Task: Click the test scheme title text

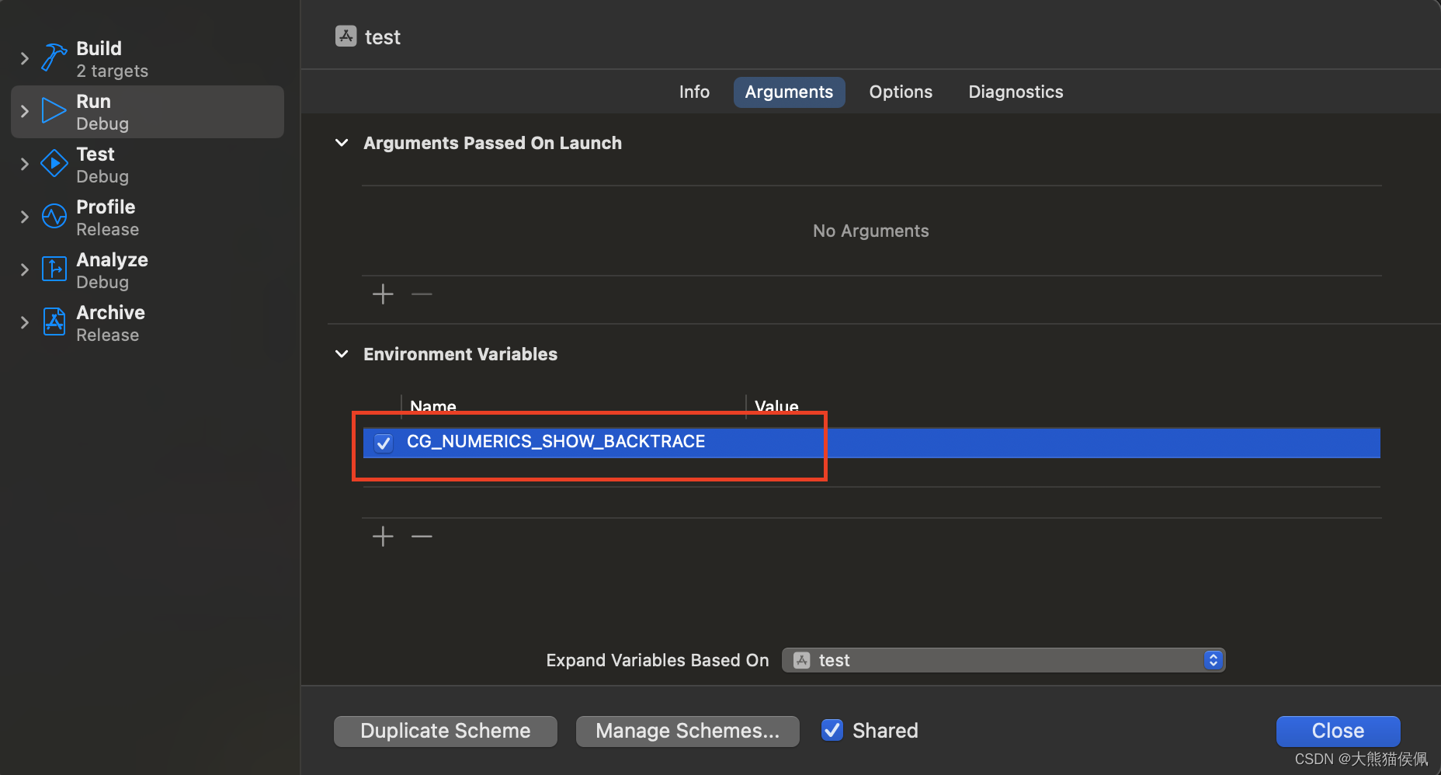Action: [383, 37]
